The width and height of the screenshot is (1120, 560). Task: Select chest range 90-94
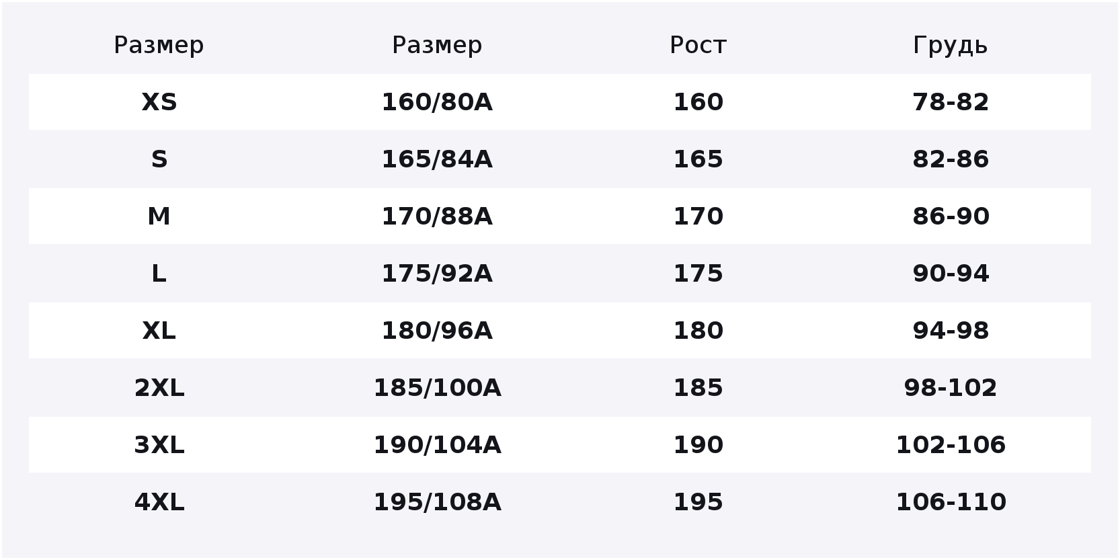click(x=951, y=274)
